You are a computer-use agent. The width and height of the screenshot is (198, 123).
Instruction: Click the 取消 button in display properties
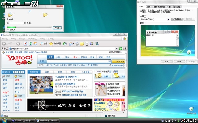click(x=179, y=61)
